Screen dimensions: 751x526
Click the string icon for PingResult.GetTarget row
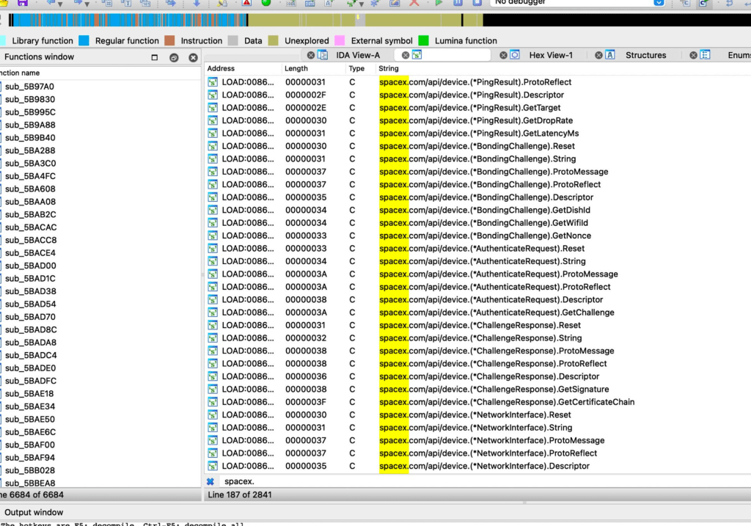pos(213,108)
